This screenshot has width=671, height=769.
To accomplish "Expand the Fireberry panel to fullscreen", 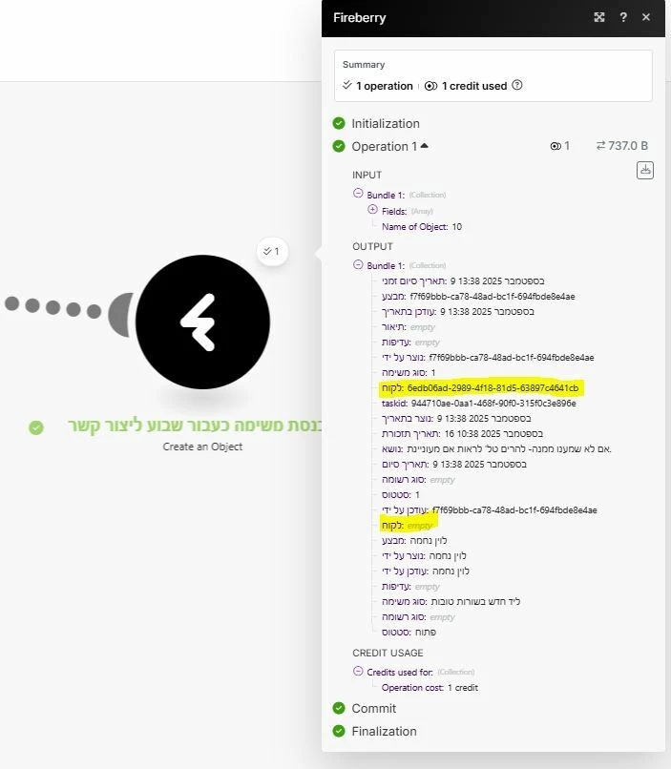I will point(599,17).
